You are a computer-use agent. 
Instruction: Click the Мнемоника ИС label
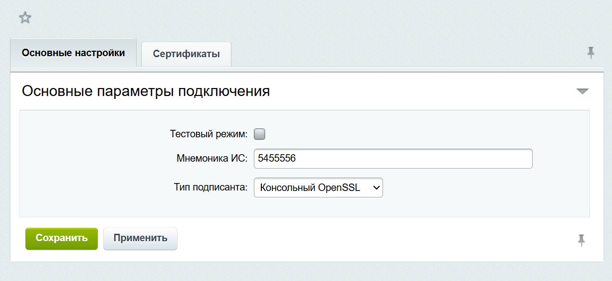[212, 159]
